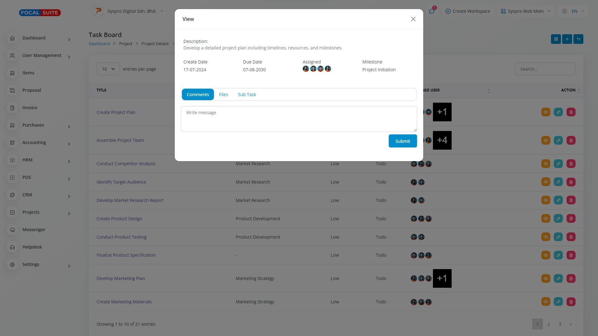Viewport: 598px width, 336px height.
Task: Click the chat messages icon in header
Action: pyautogui.click(x=432, y=11)
